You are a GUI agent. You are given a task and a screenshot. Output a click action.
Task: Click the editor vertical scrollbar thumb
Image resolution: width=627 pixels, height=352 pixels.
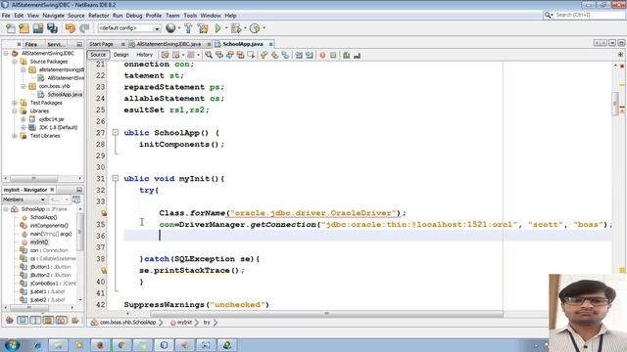615,104
